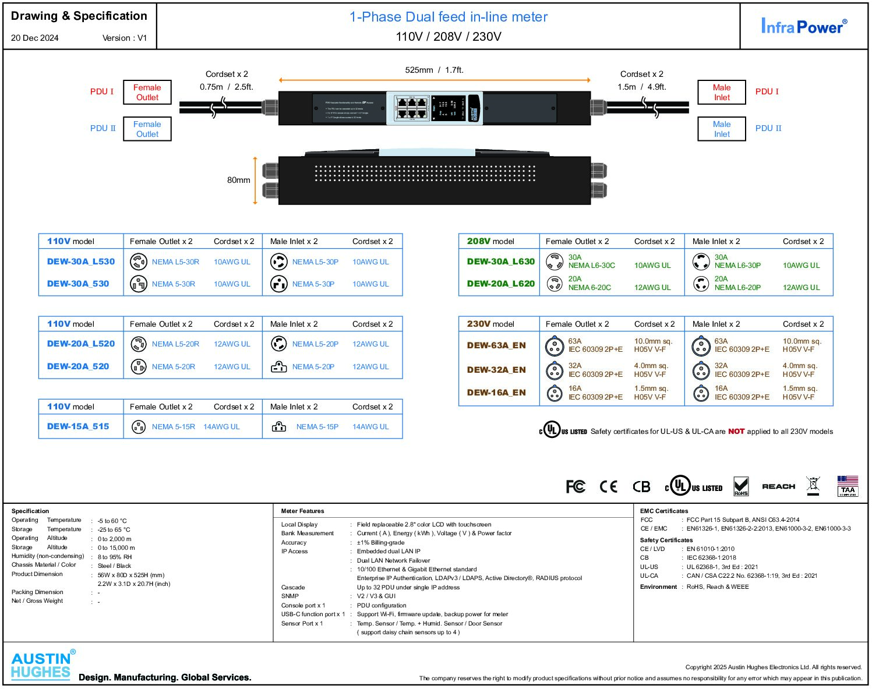Click the 0.75m / 2.5ft. cordset label

click(227, 87)
